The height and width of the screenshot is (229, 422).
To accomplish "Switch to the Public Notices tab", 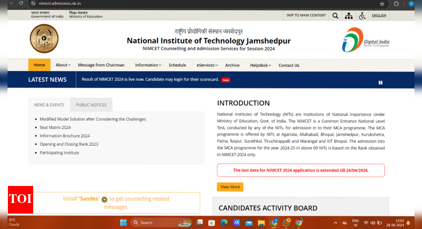I will pyautogui.click(x=91, y=105).
